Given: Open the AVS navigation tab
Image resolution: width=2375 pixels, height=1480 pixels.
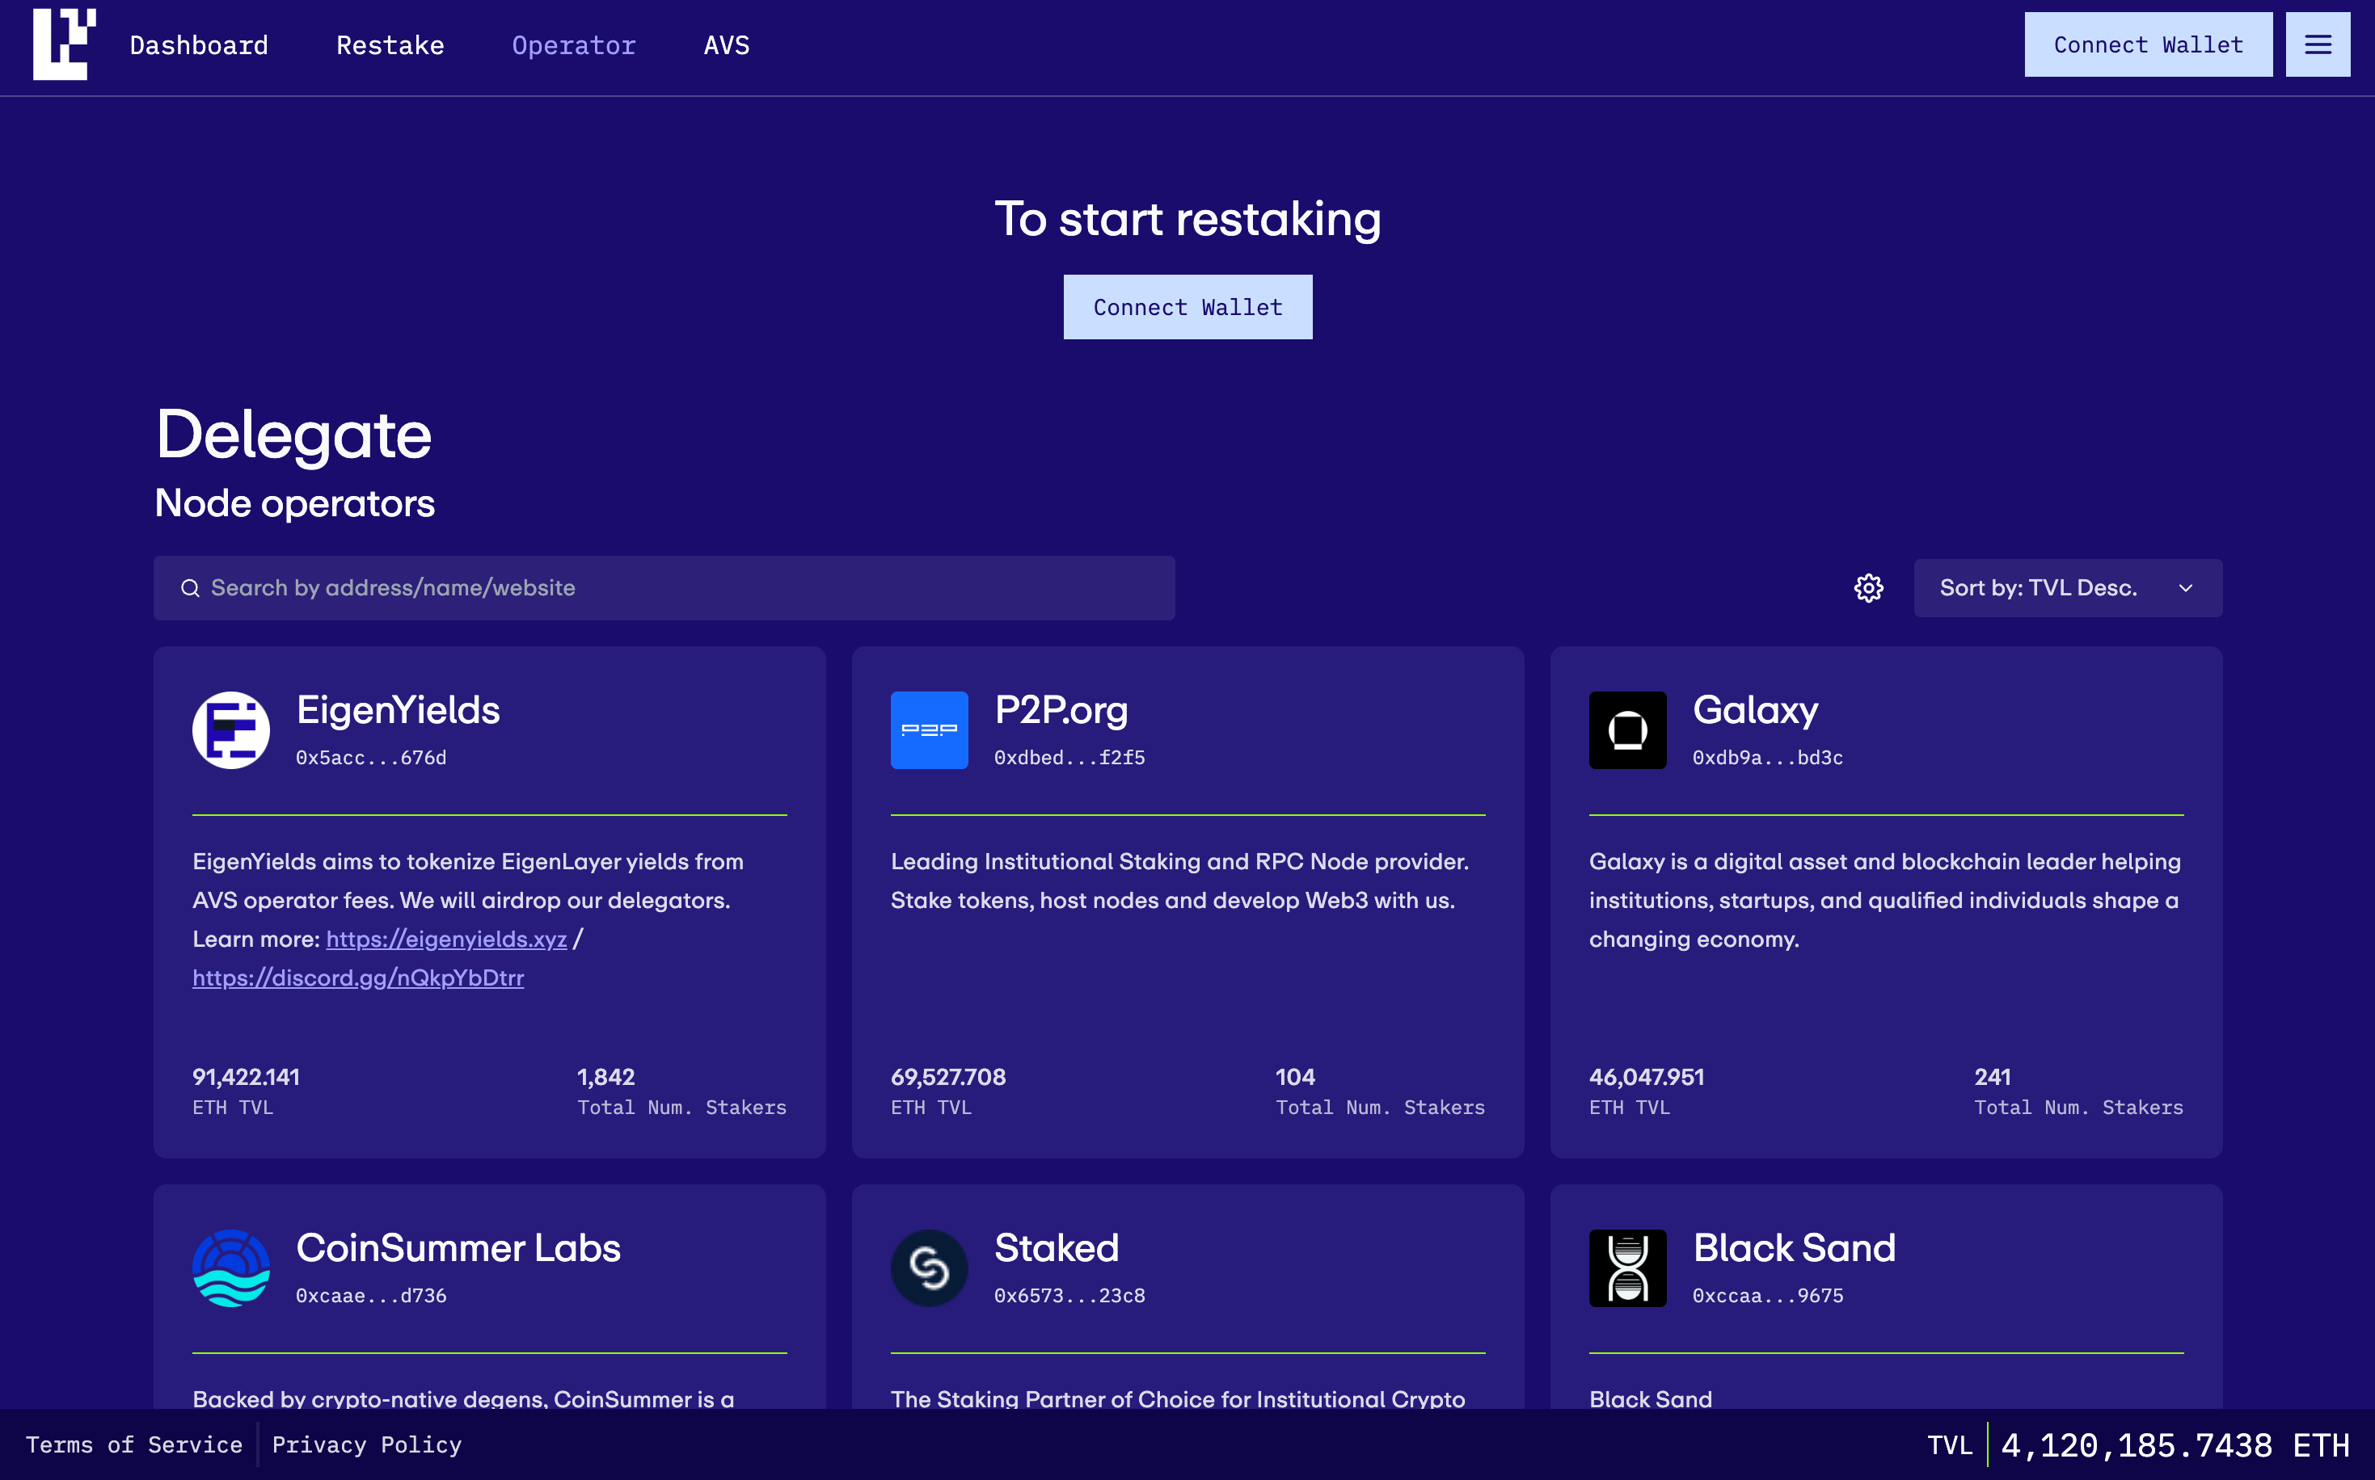Looking at the screenshot, I should 727,45.
